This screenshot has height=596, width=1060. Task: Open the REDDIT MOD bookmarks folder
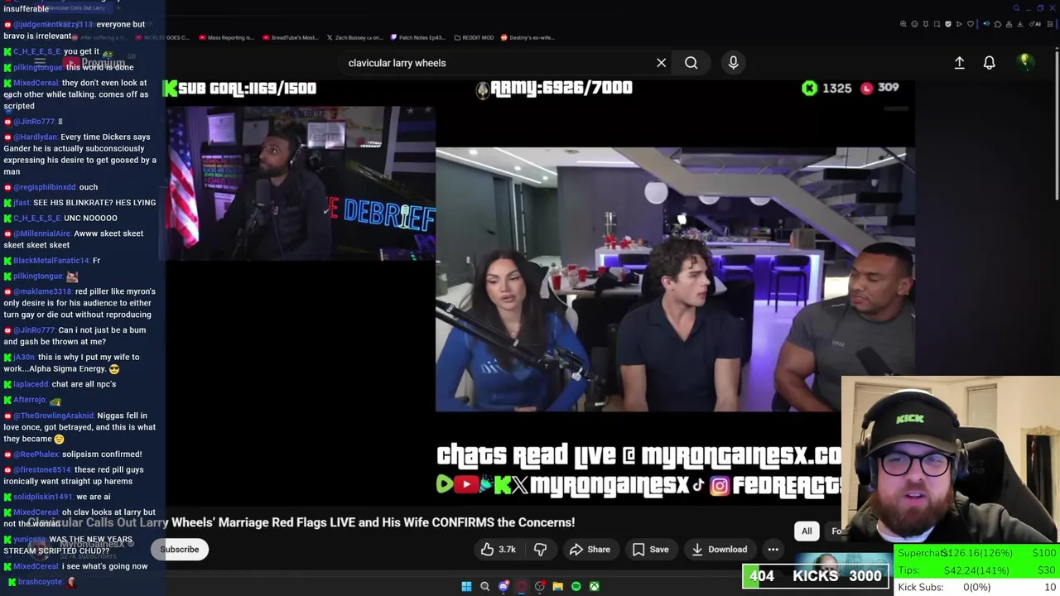(x=474, y=37)
